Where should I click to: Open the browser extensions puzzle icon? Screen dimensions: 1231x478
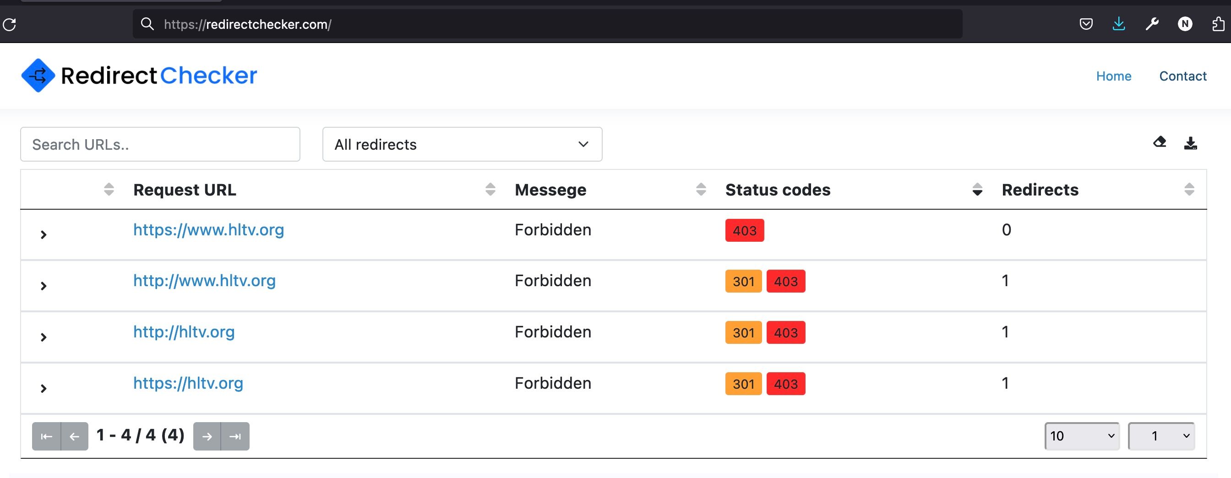pyautogui.click(x=1218, y=24)
